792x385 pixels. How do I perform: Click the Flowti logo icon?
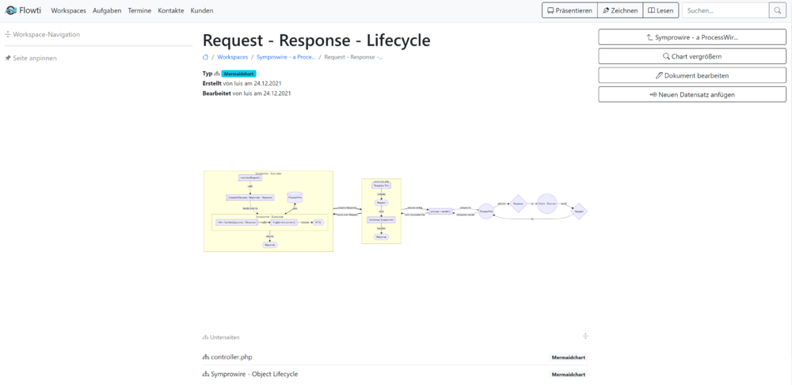(x=12, y=11)
